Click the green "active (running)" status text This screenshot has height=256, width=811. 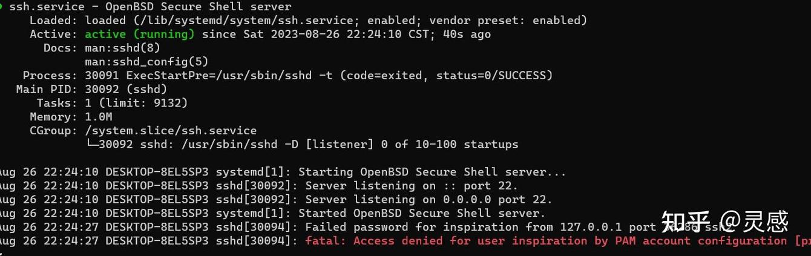pyautogui.click(x=139, y=34)
